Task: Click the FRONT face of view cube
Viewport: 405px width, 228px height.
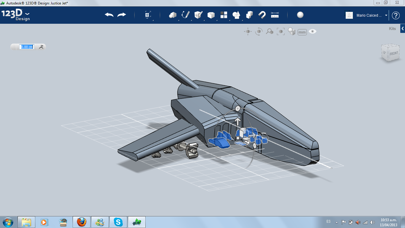Action: [x=393, y=54]
